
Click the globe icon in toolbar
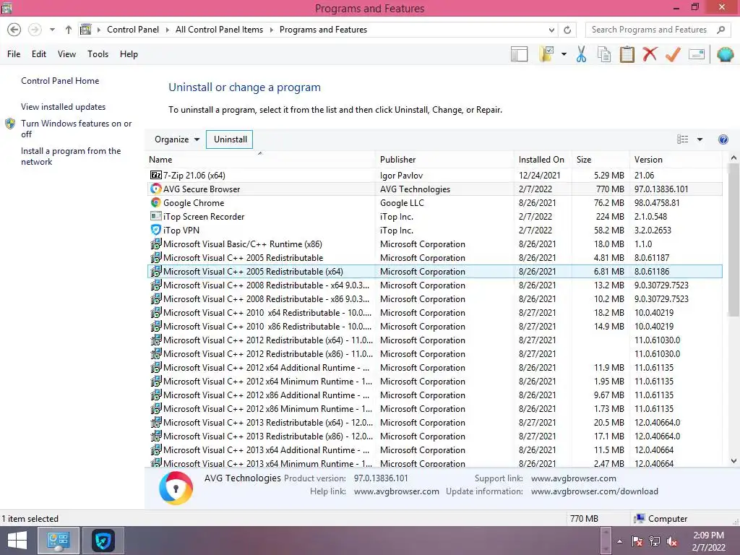725,54
